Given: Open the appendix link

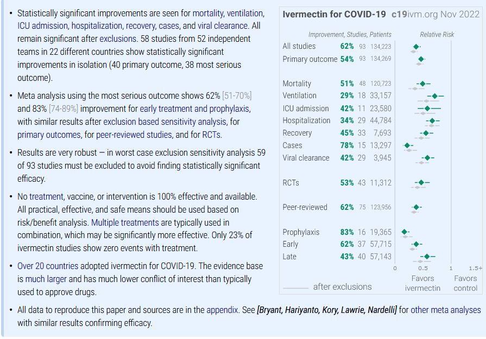Looking at the screenshot, I should click(x=222, y=310).
